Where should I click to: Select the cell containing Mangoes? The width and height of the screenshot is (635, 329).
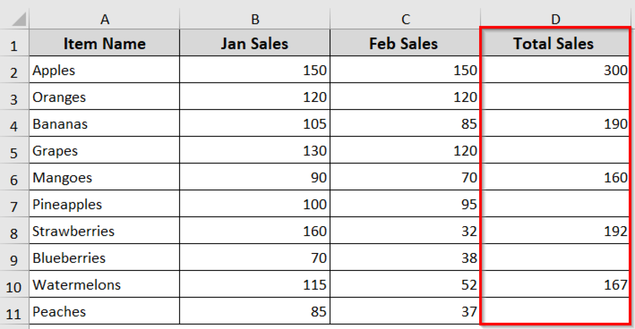tap(105, 177)
